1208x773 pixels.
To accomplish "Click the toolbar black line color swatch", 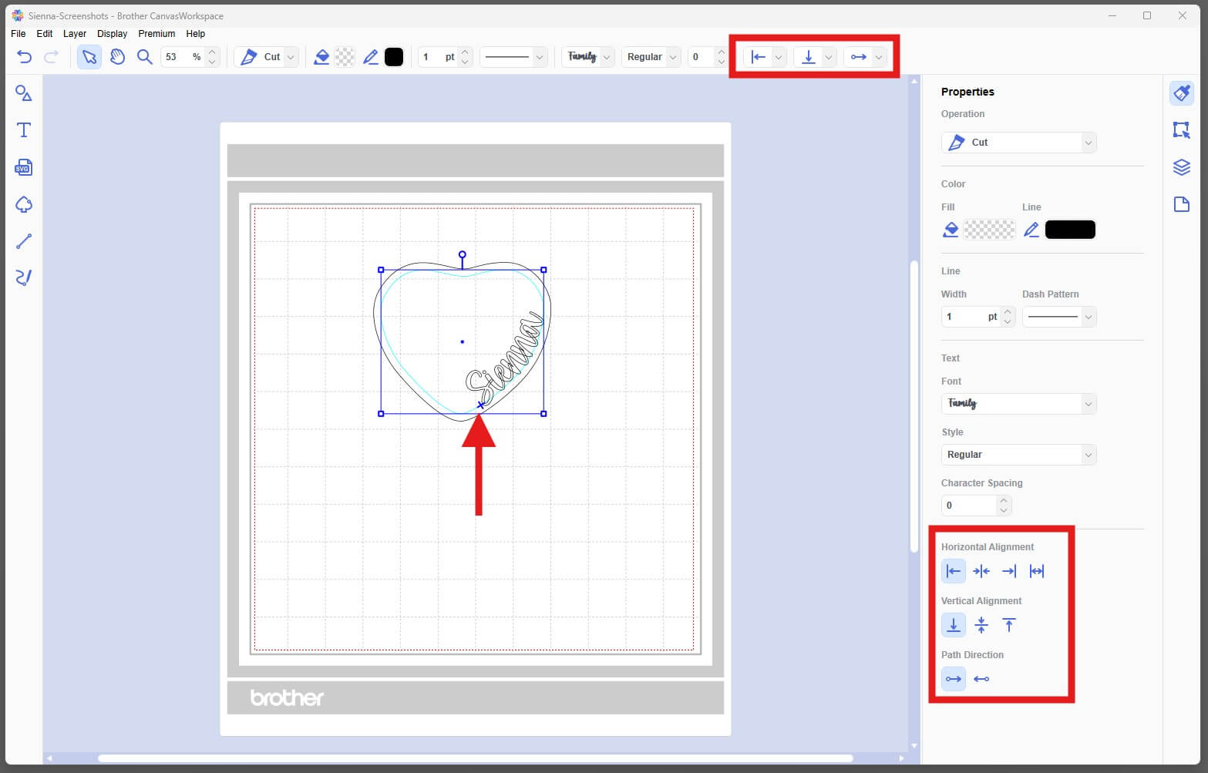I will [394, 57].
